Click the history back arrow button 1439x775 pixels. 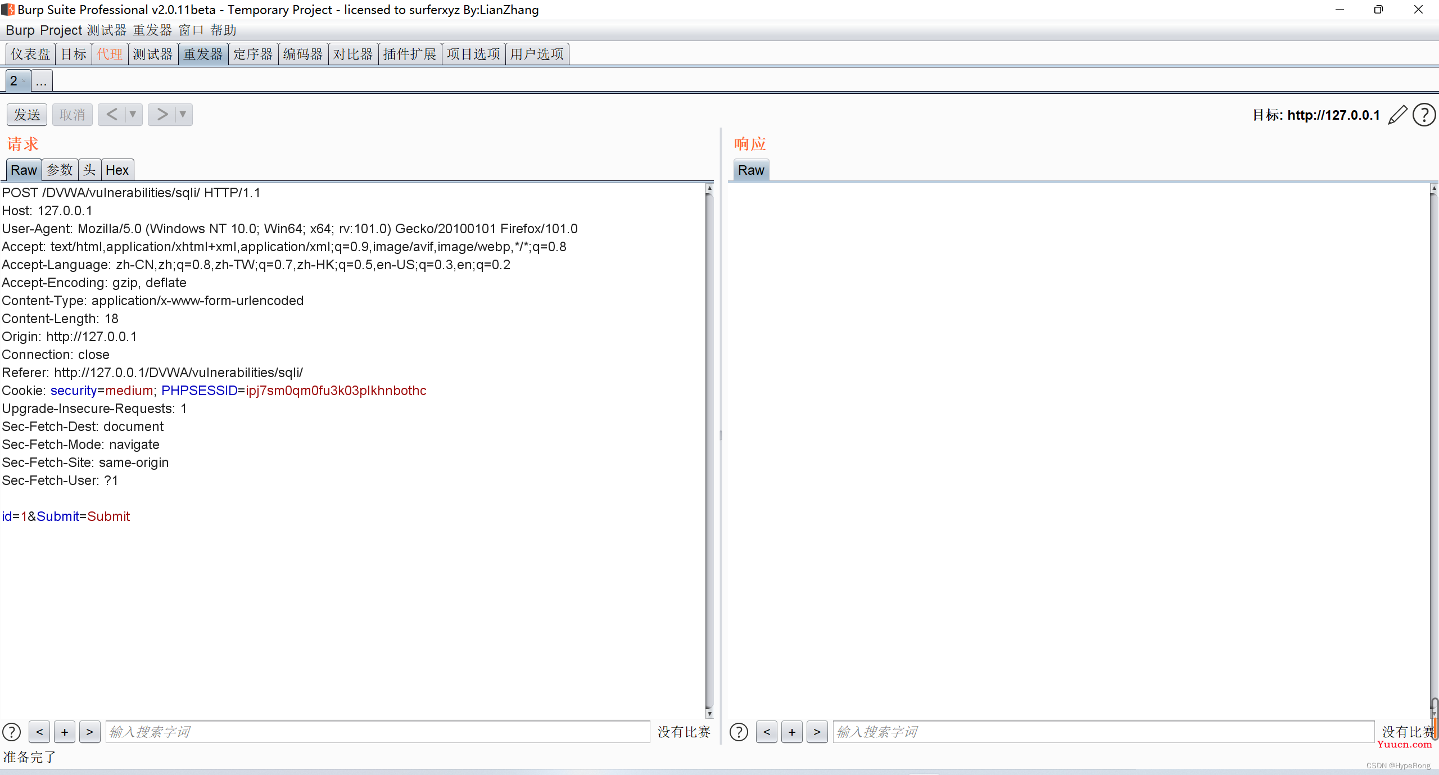click(x=112, y=115)
